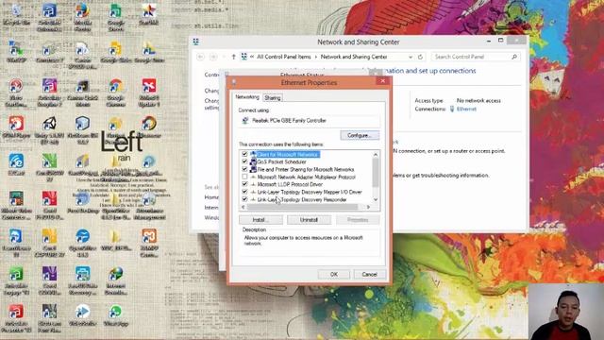Select the NetBeans IDE cube icon
This screenshot has width=604, height=340.
tap(82, 124)
